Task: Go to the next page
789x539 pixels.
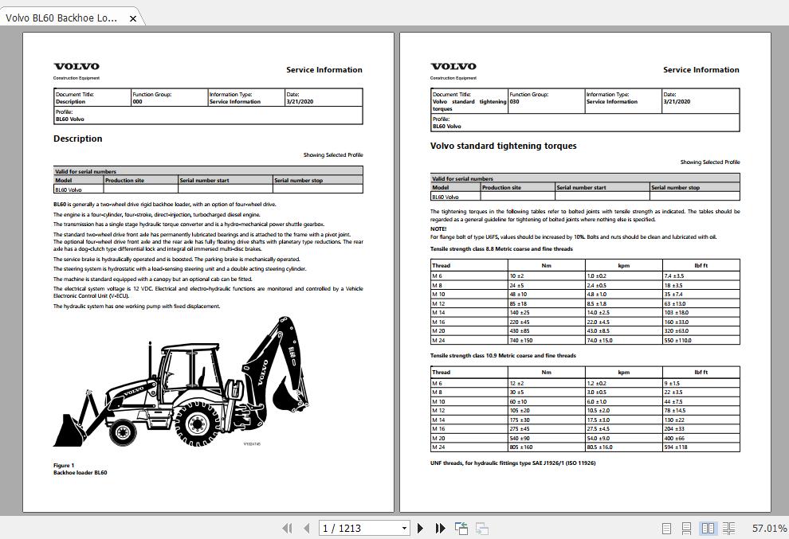Action: click(420, 528)
